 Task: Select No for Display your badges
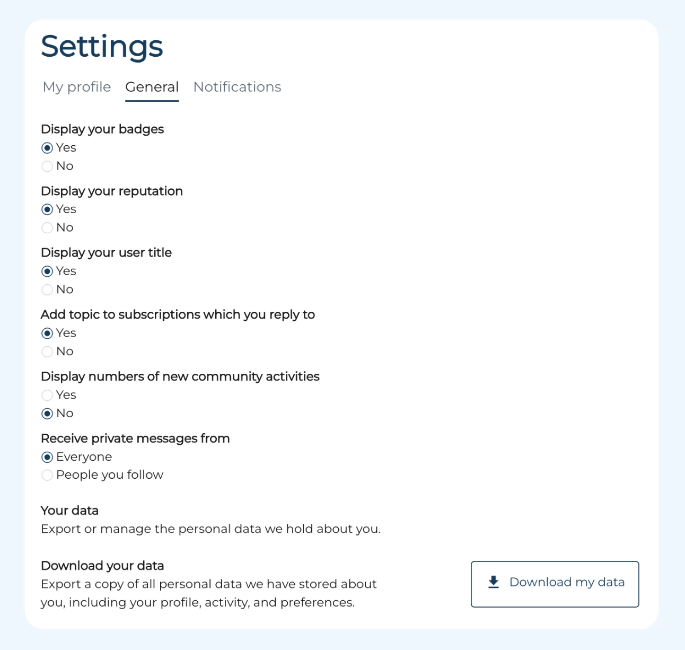tap(47, 166)
